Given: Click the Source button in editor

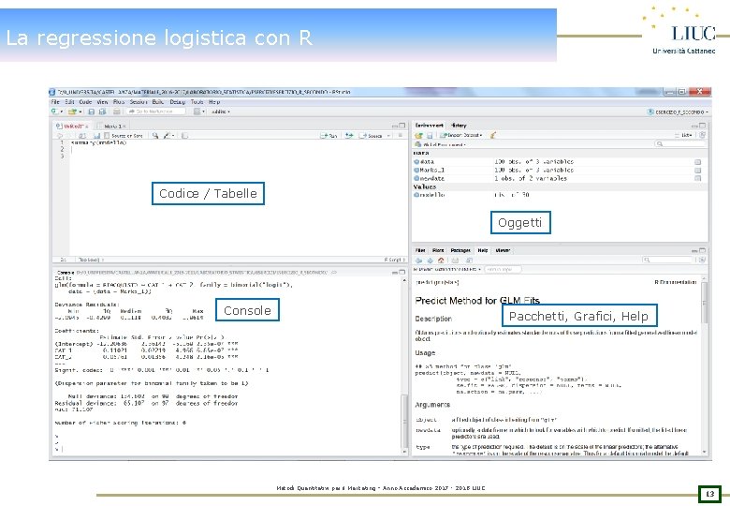Looking at the screenshot, I should (372, 136).
